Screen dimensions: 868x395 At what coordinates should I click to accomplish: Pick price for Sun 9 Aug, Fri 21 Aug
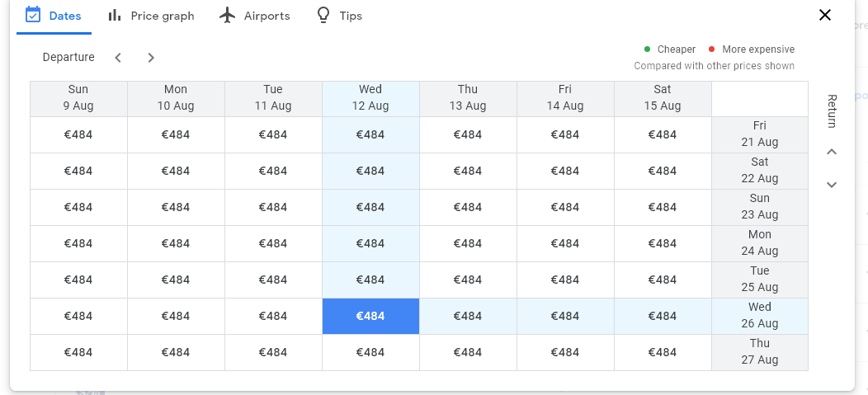(x=78, y=134)
